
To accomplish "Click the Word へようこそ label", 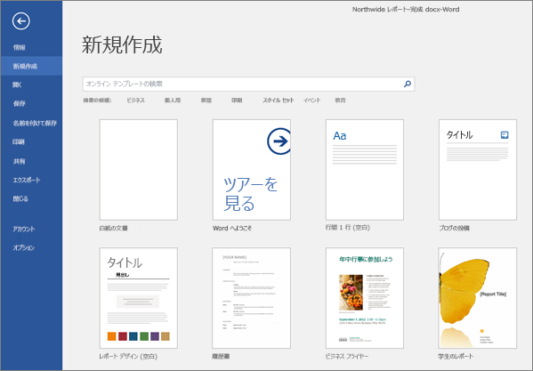I will (x=232, y=229).
